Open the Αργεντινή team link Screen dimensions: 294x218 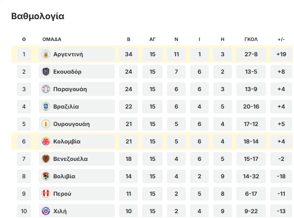point(68,54)
